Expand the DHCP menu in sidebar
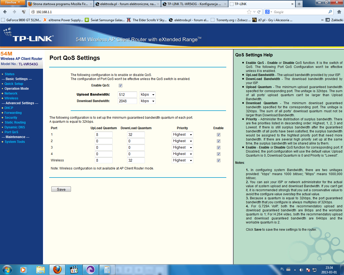Screen dimensions: 344x275 9,108
